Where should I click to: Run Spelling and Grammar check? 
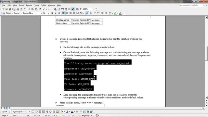pos(25,9)
